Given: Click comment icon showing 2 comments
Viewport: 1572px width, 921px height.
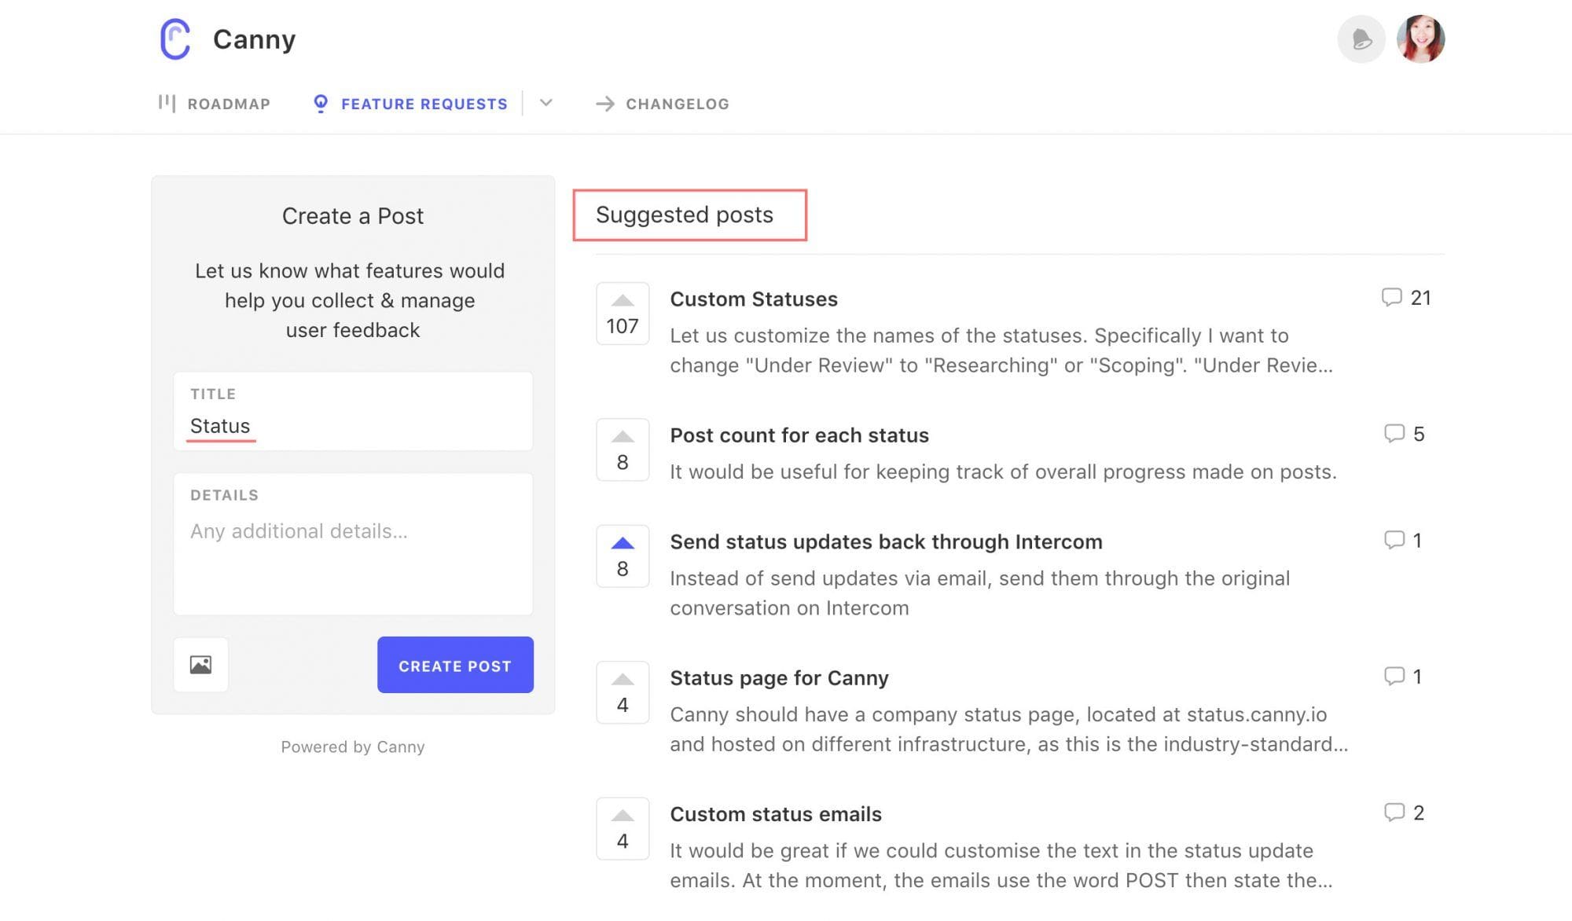Looking at the screenshot, I should (x=1394, y=812).
